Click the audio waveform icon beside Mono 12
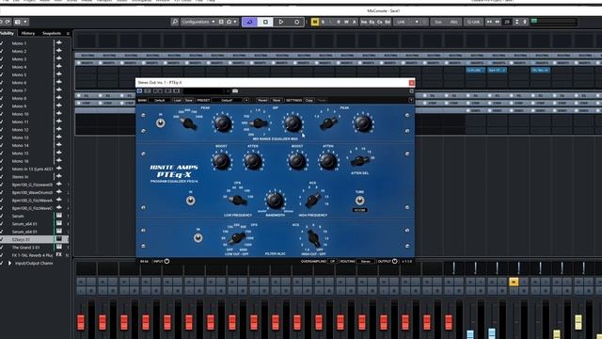 coord(58,130)
